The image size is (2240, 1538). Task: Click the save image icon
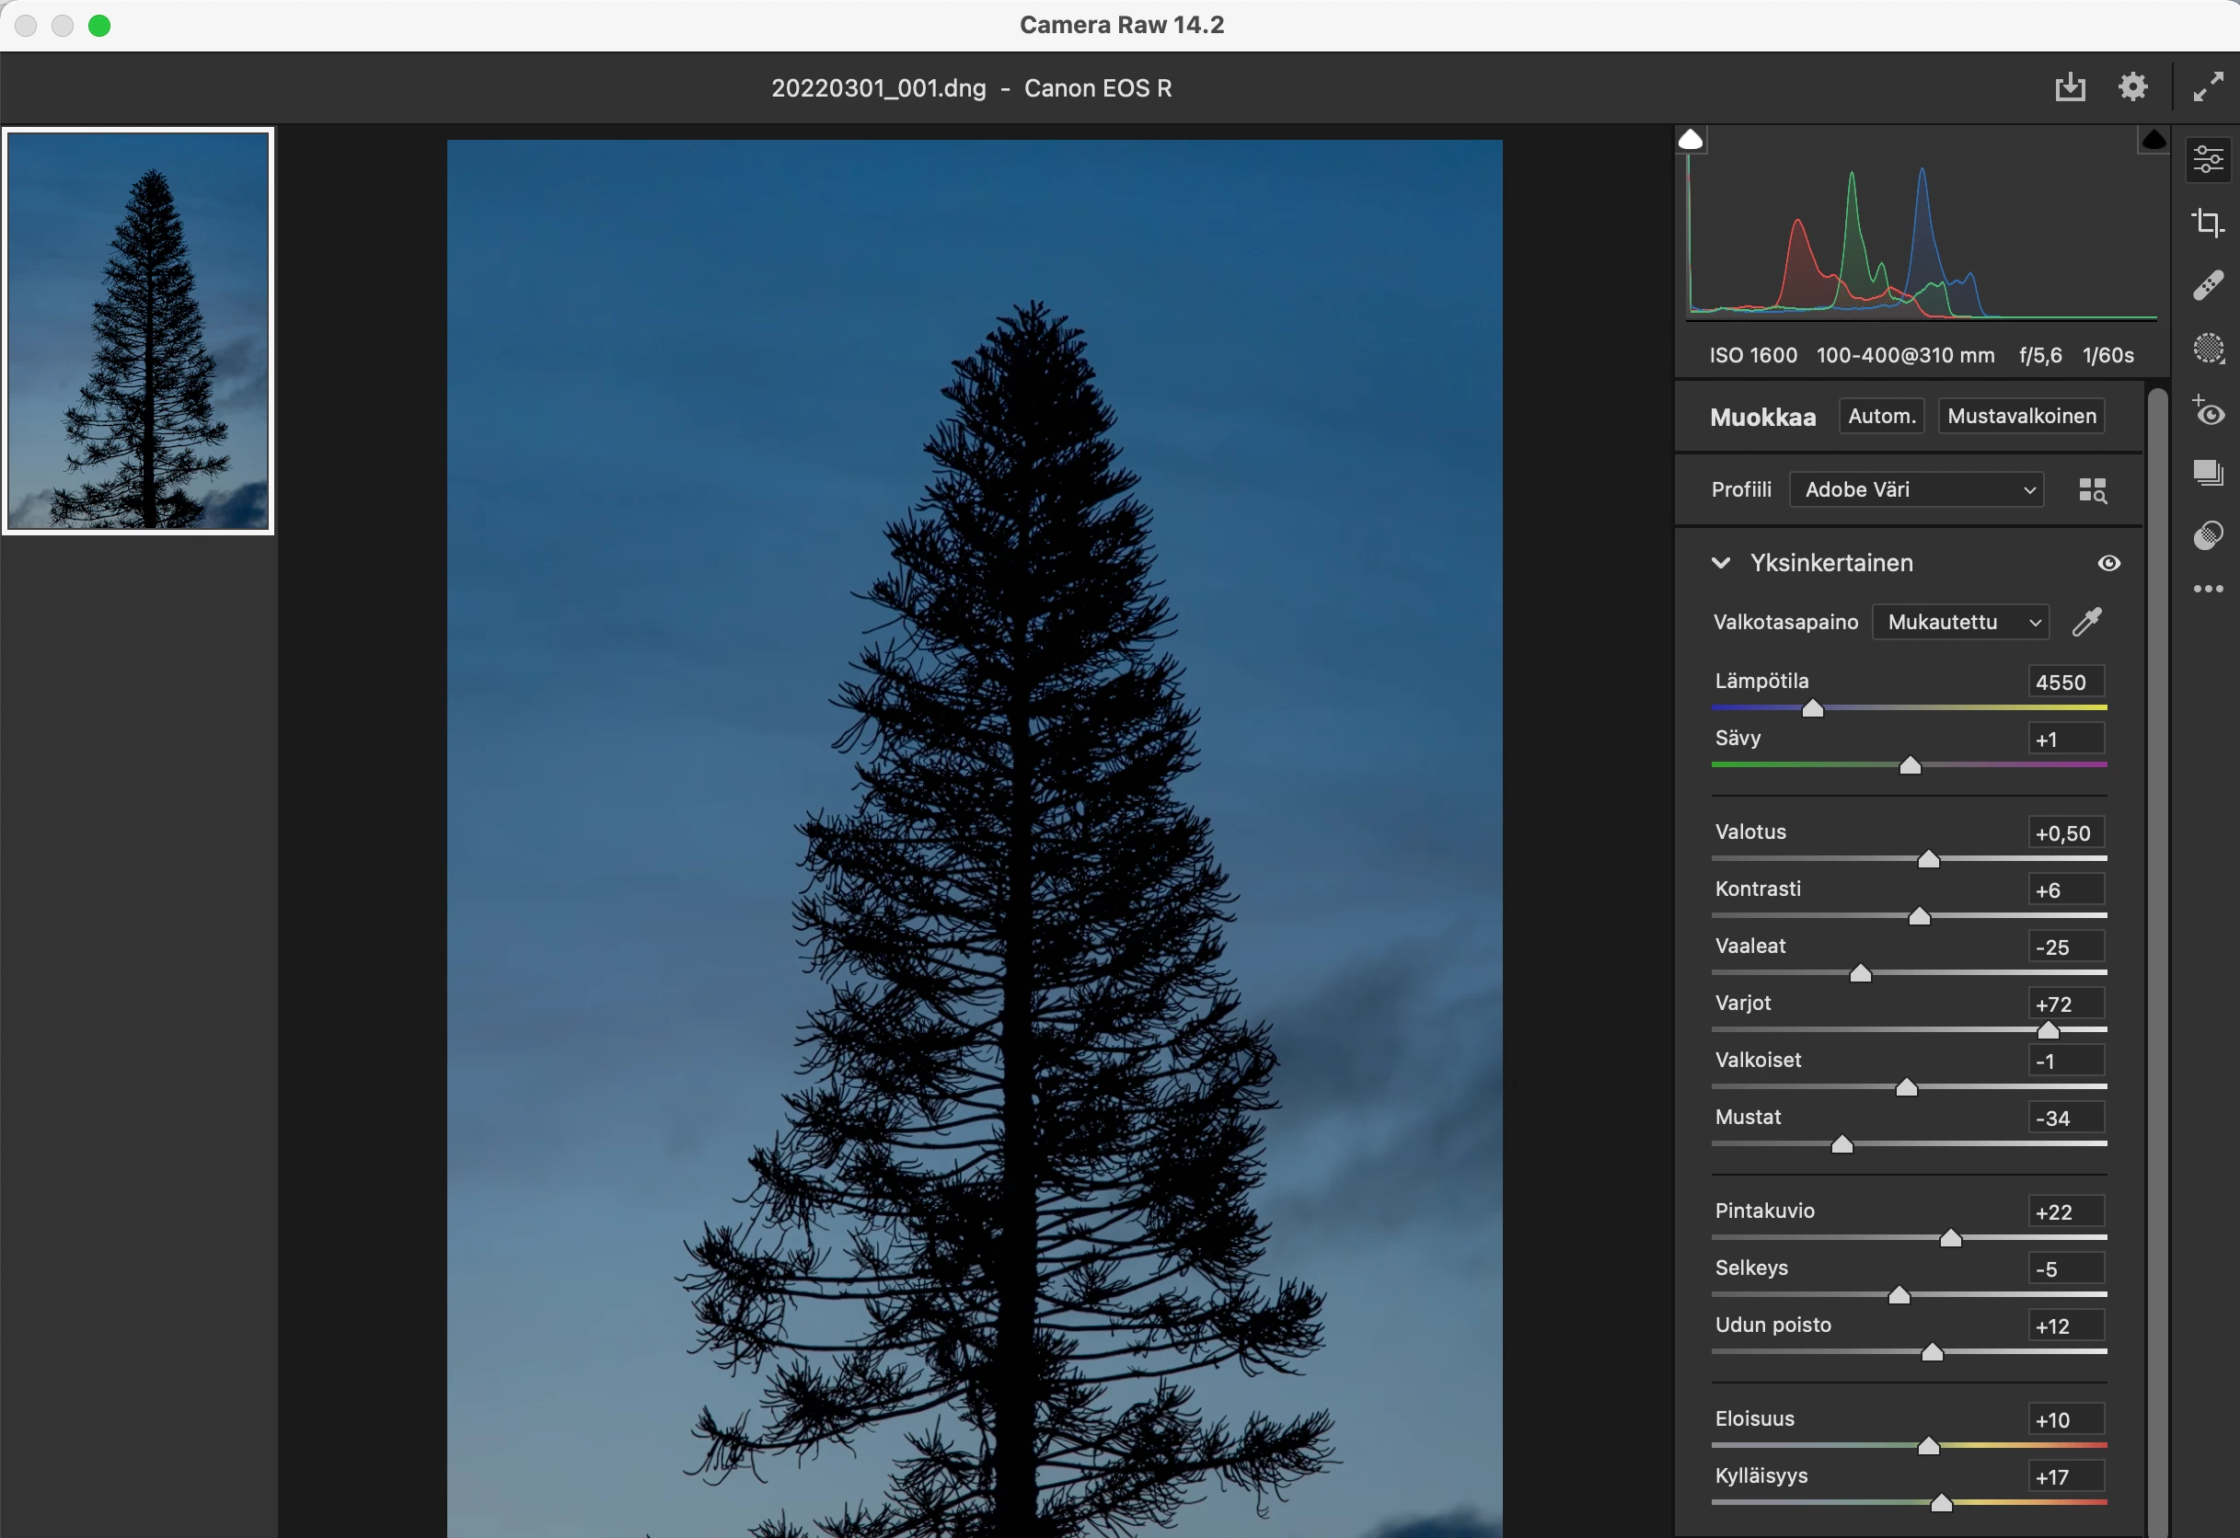[2070, 87]
